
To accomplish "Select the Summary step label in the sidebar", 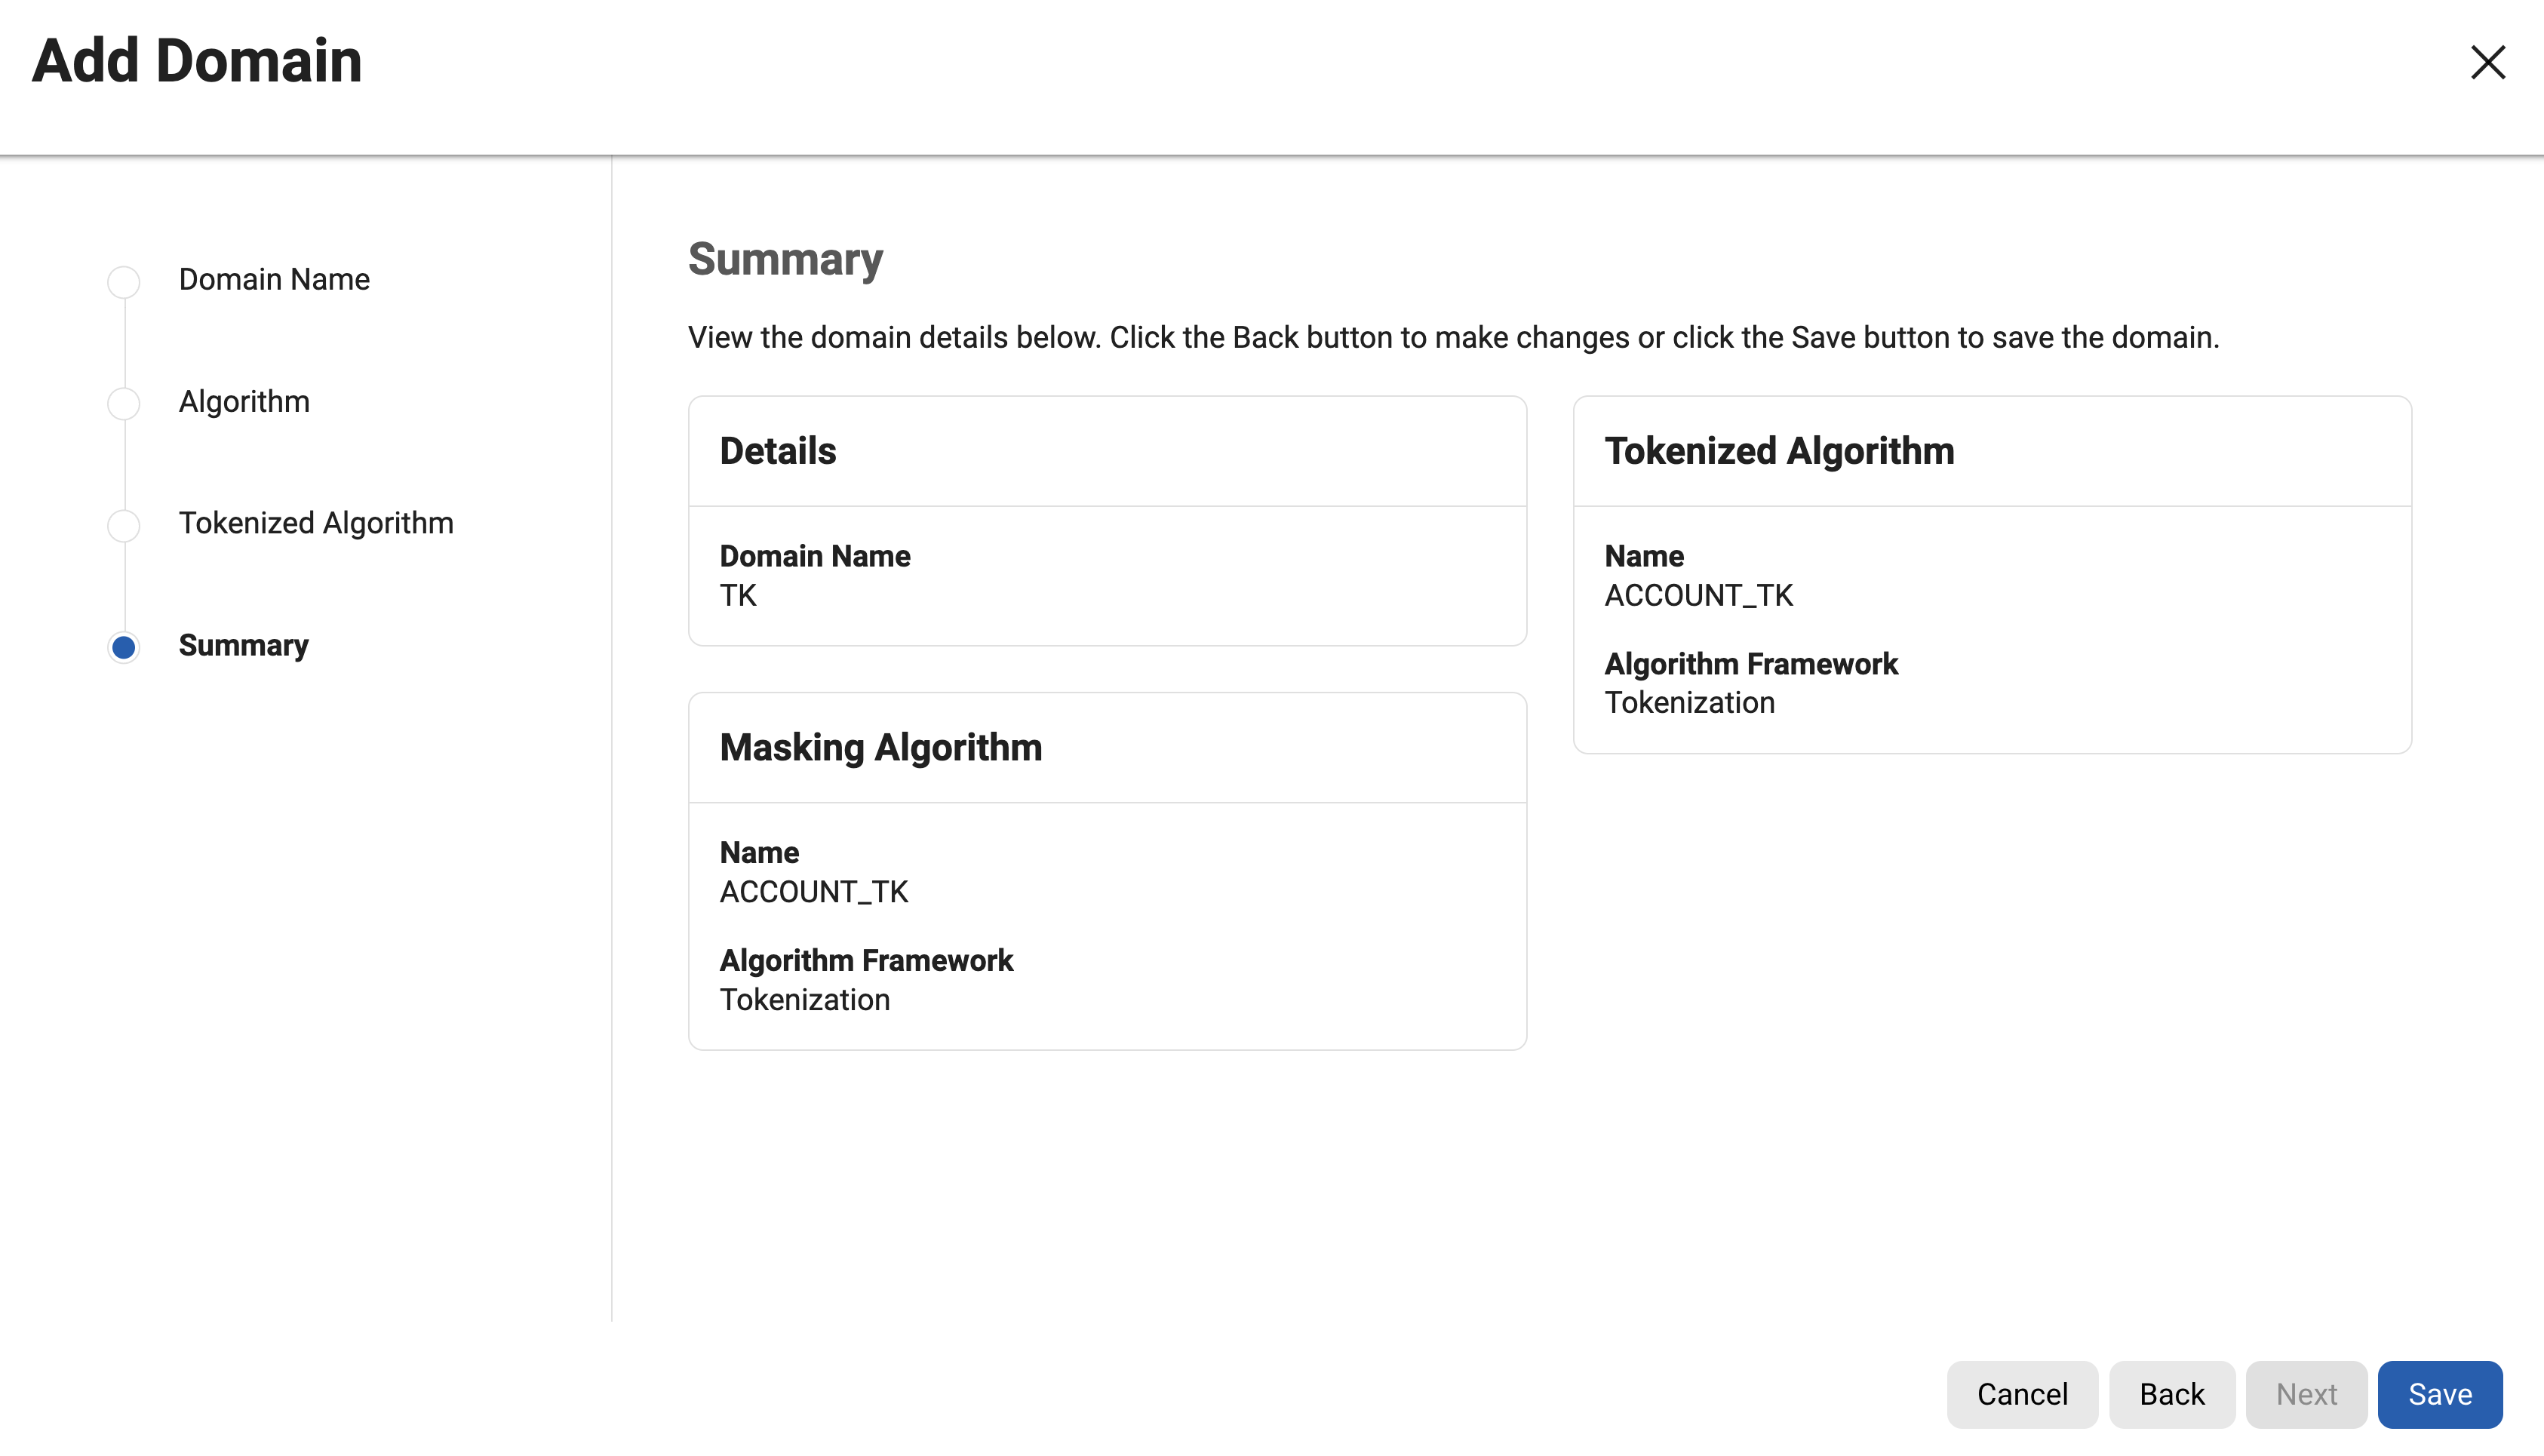I will point(243,645).
